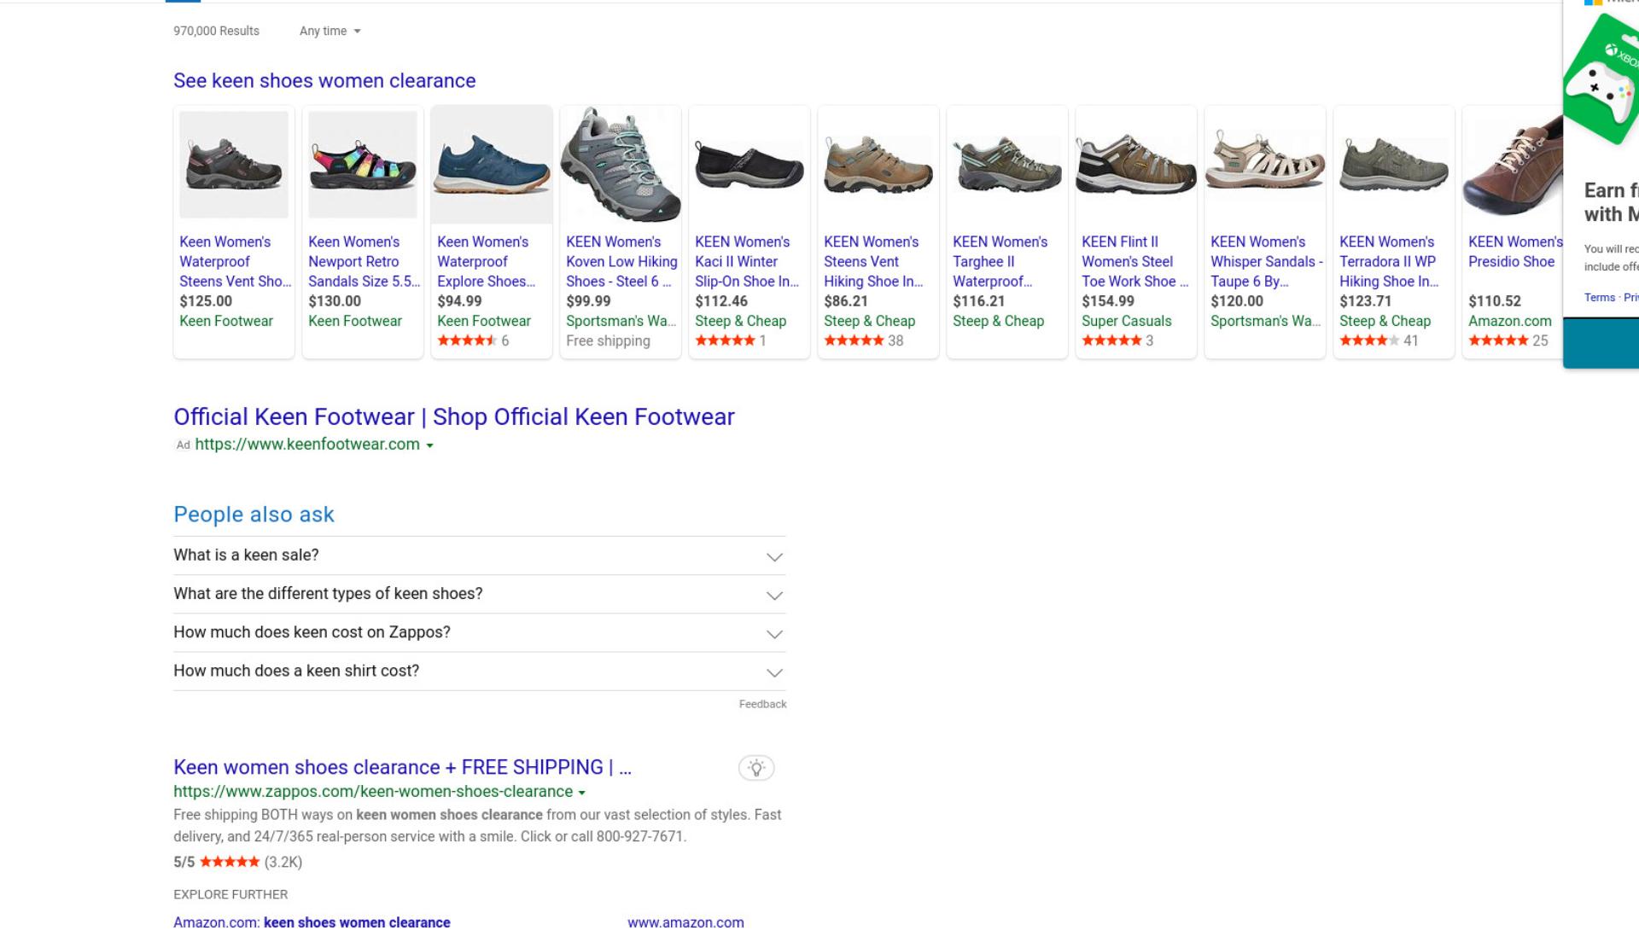Click the 41-review star rating on Terradora II
Screen dimensions: 1639x936
coord(1379,340)
